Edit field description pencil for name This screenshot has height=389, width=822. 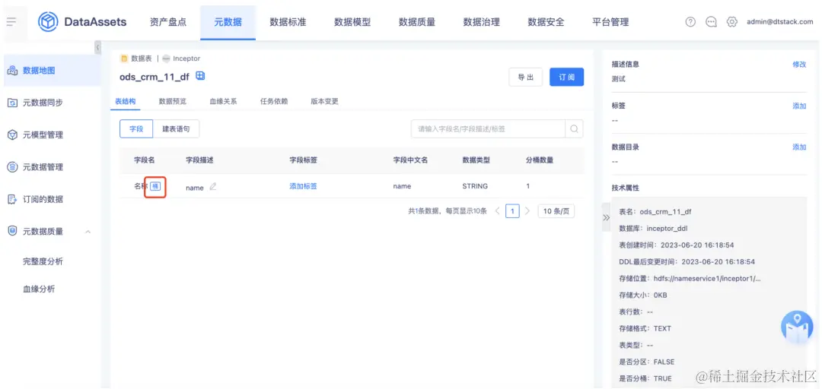click(212, 186)
